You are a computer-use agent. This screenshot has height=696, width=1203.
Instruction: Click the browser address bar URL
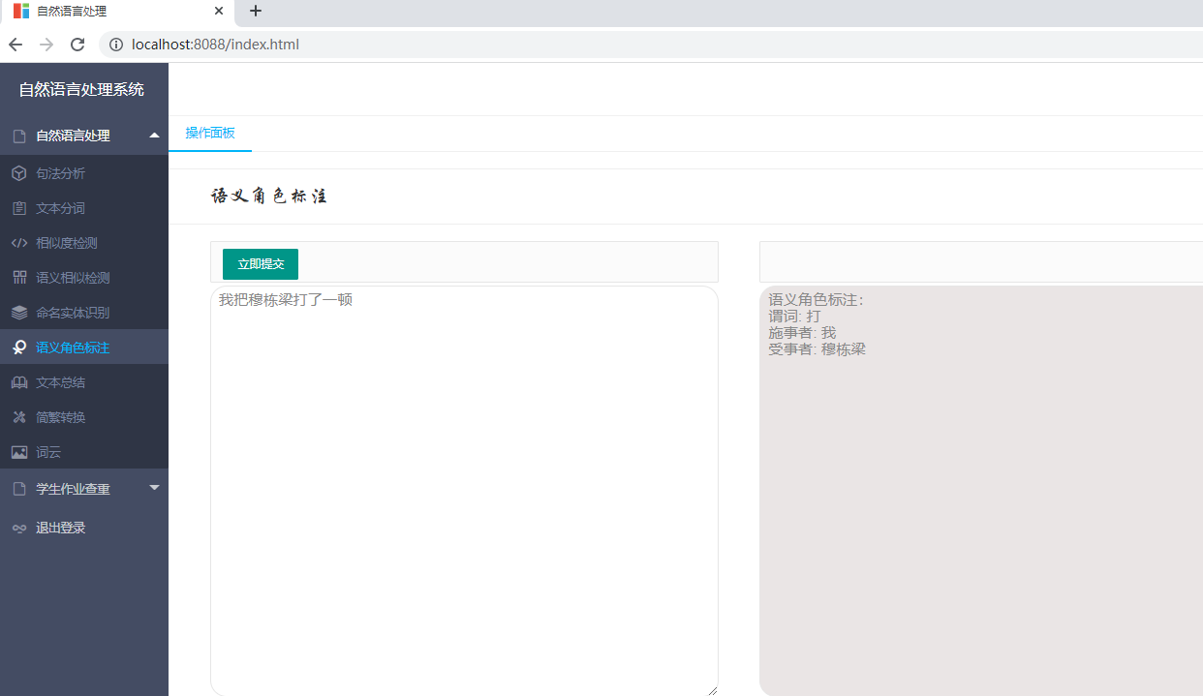pyautogui.click(x=215, y=45)
